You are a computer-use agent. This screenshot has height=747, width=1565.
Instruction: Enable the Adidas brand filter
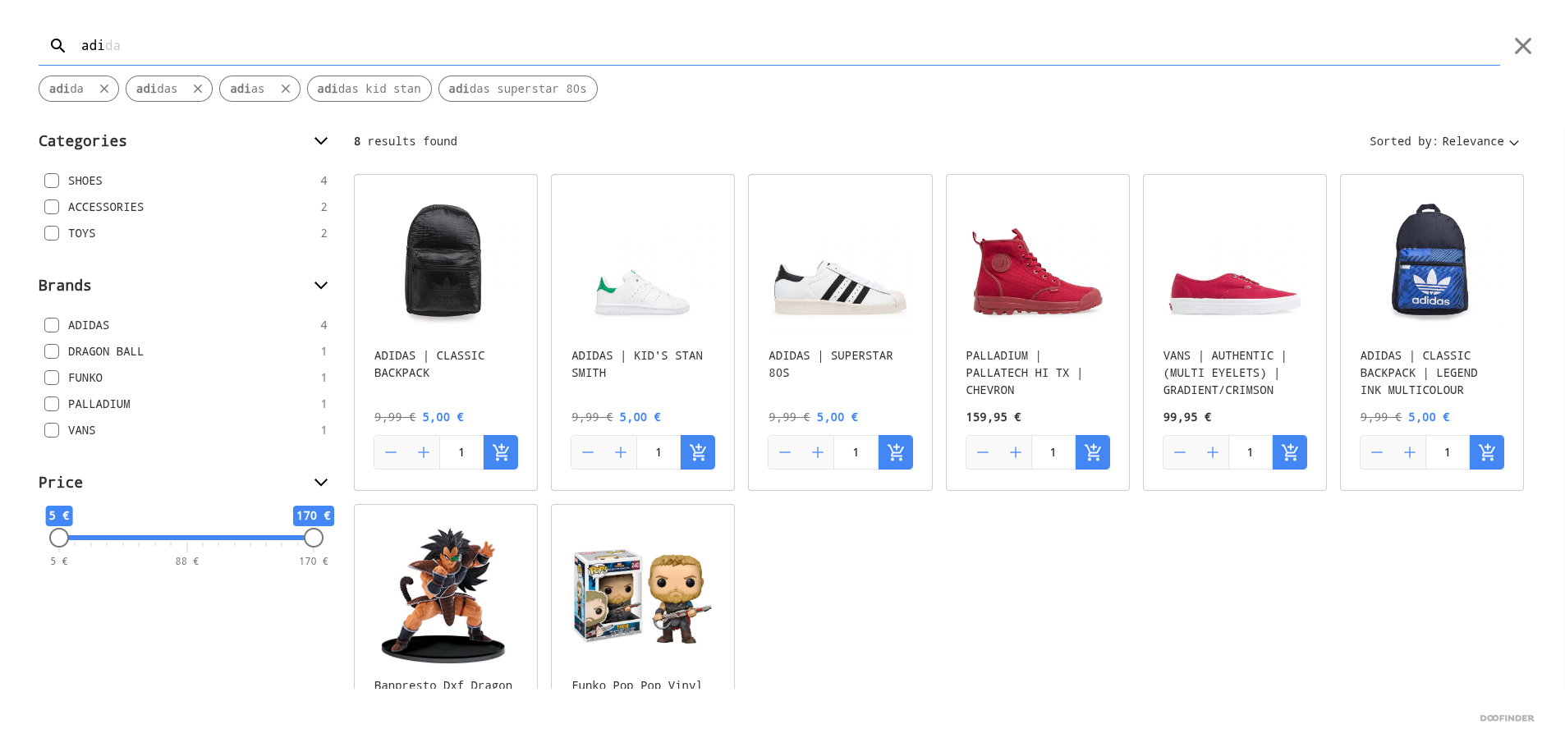click(52, 325)
